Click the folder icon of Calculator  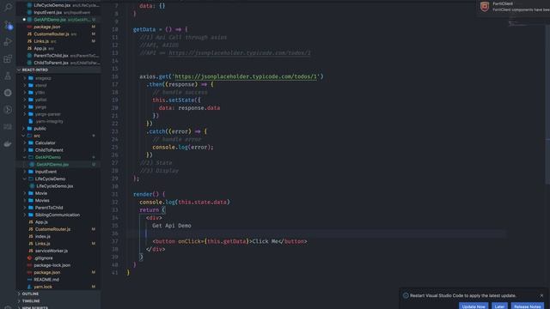(x=31, y=143)
